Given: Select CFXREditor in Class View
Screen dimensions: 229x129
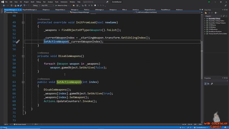Looking at the screenshot, I should pos(212,27).
